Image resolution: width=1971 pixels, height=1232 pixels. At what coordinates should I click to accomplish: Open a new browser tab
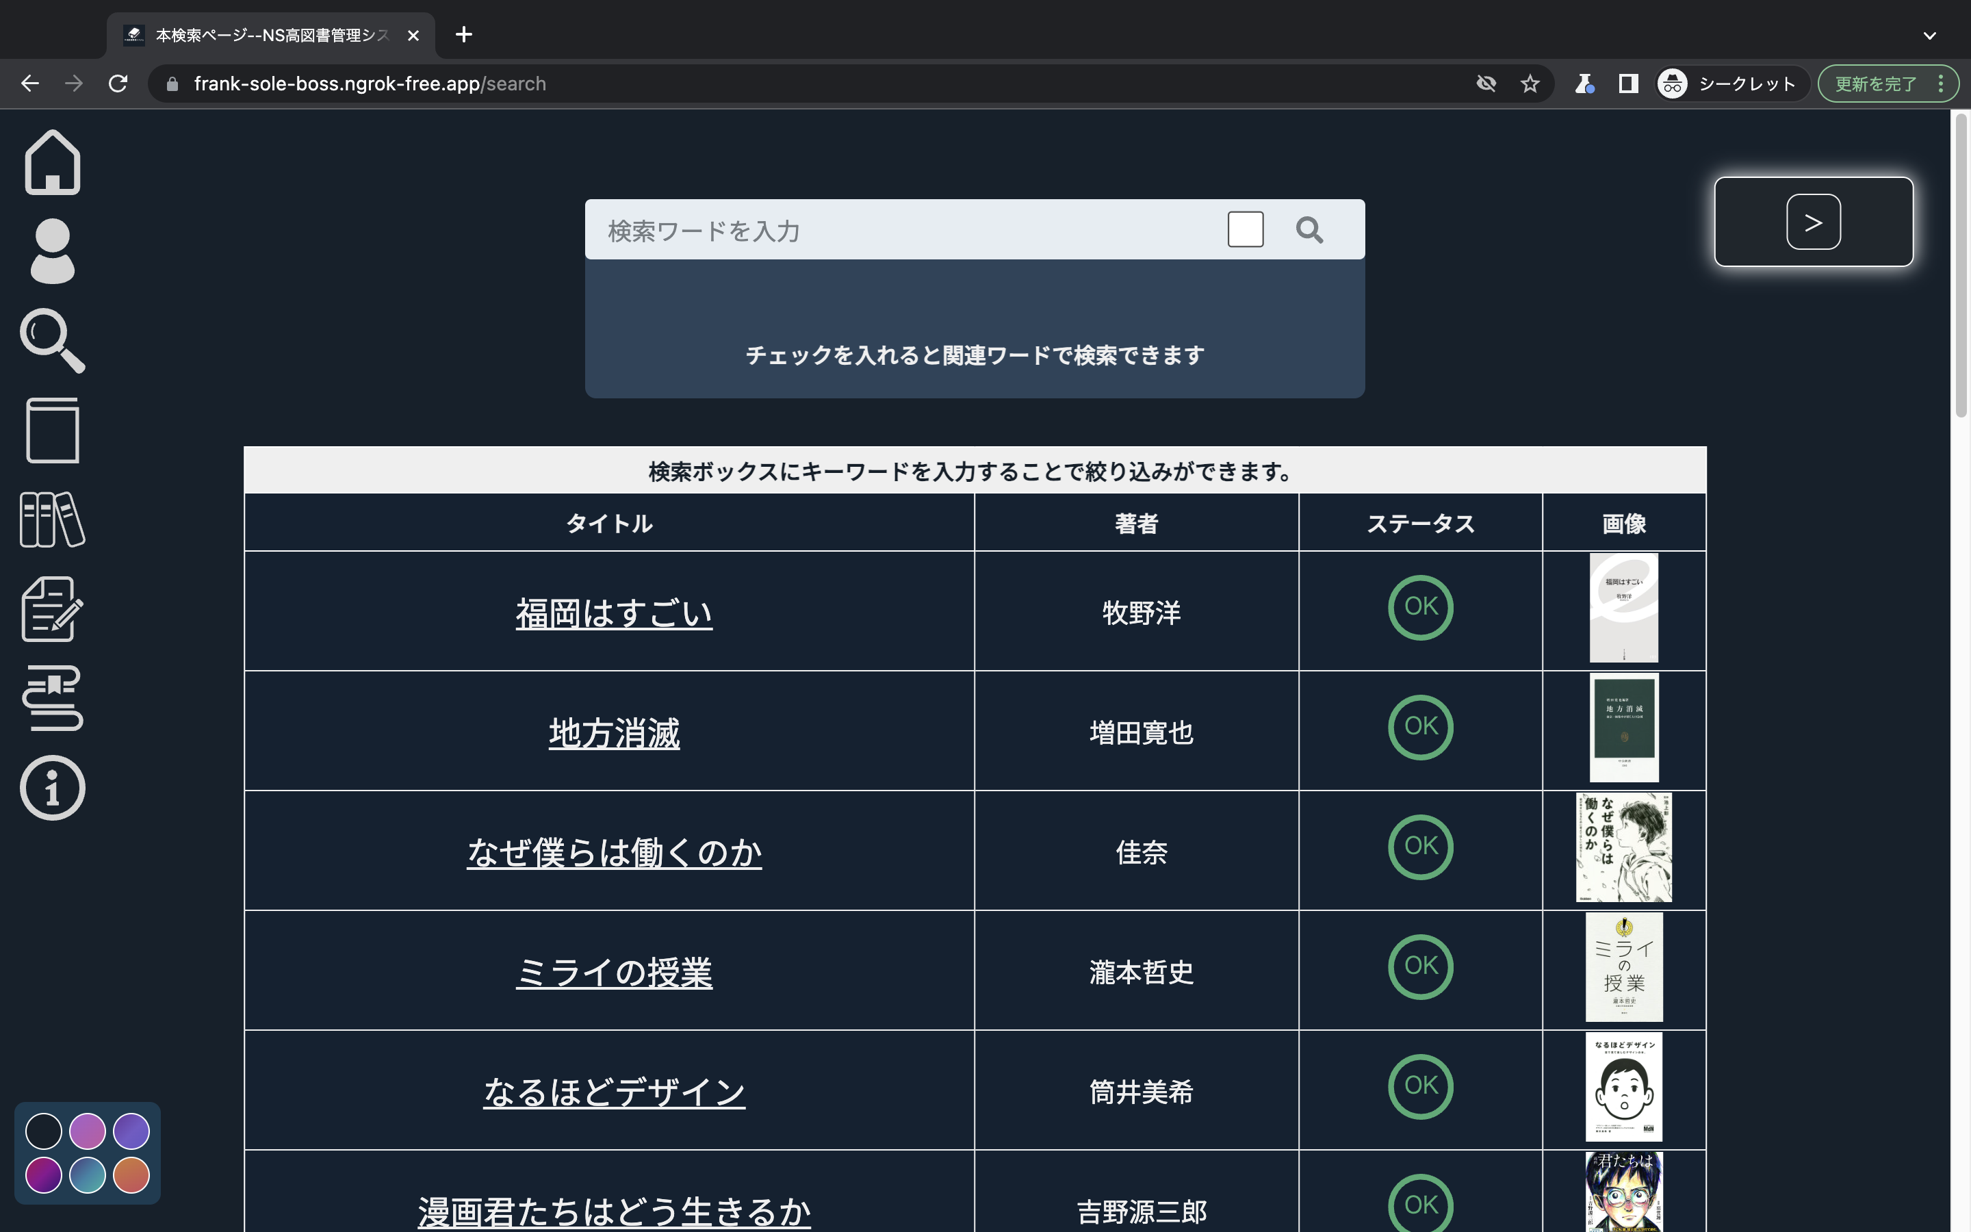click(x=463, y=34)
